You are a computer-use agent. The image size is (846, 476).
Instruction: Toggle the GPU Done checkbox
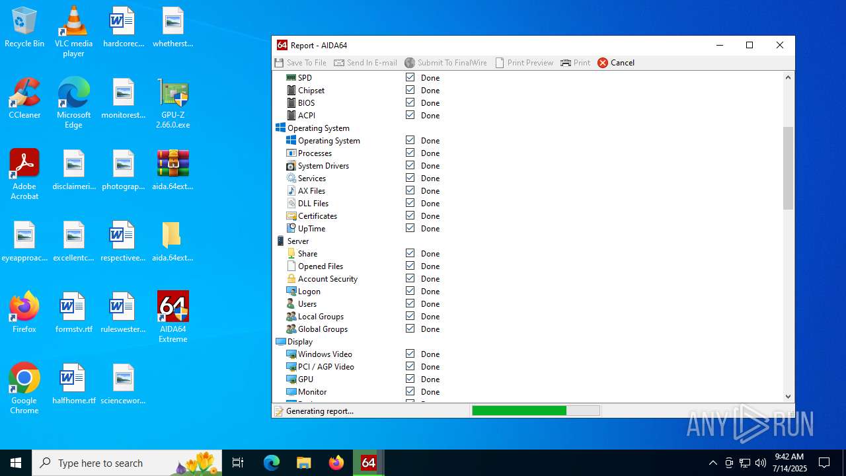point(410,379)
